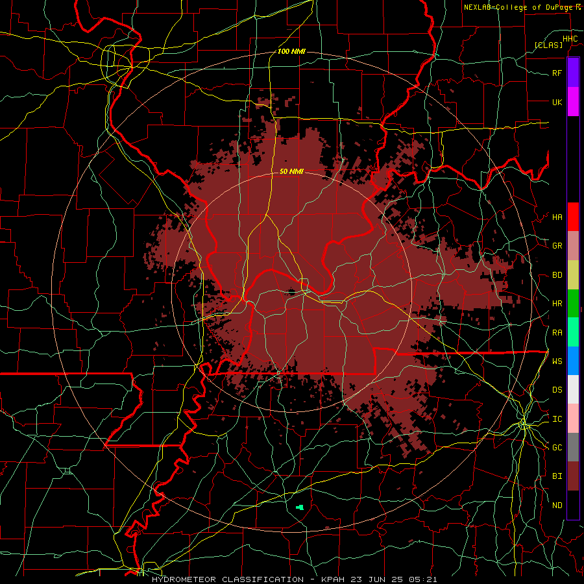Pick the RA bright green legend swatch
This screenshot has height=584, width=584.
tap(573, 332)
